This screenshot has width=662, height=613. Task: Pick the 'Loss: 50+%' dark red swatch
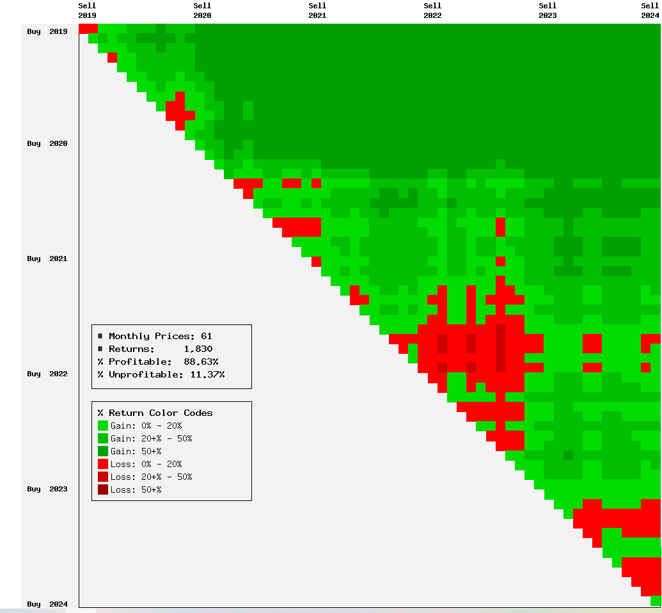[102, 490]
